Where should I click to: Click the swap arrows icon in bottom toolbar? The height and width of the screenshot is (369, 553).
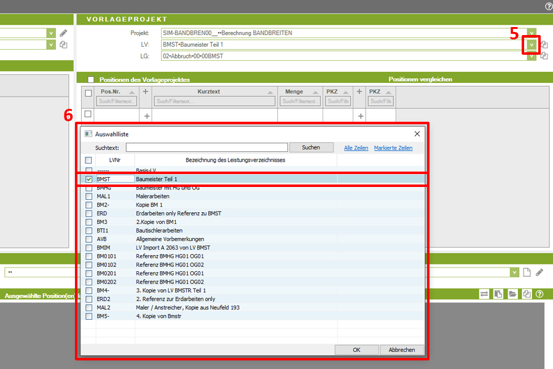tap(484, 294)
